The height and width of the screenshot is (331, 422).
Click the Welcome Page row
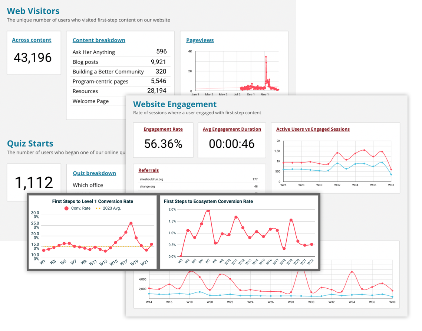coord(98,101)
